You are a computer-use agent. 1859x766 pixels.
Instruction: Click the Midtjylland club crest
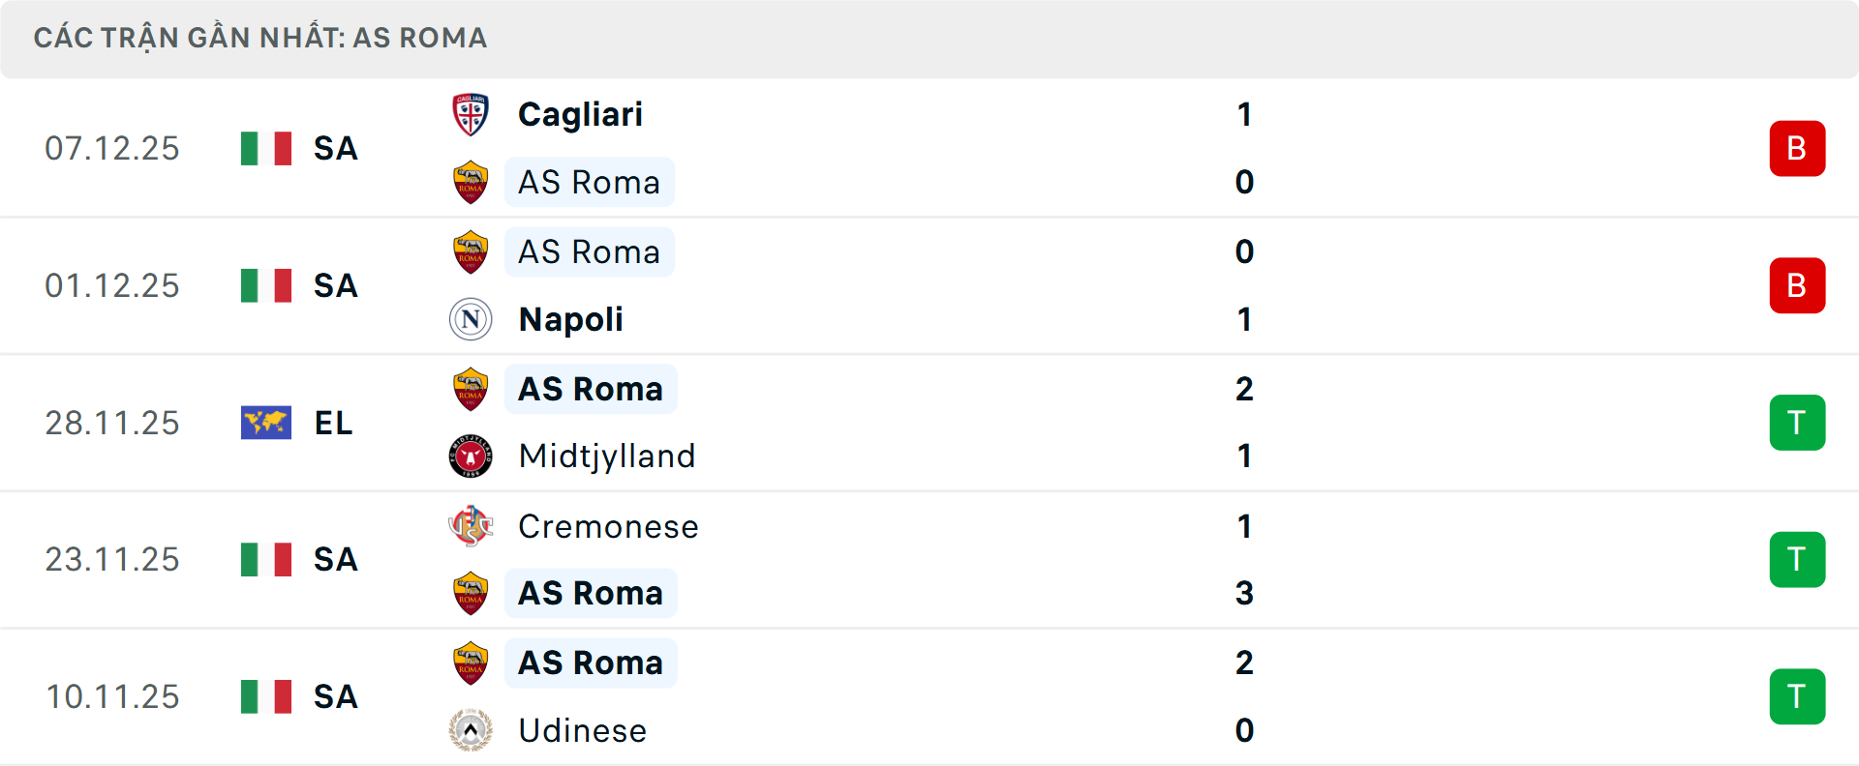click(x=472, y=456)
